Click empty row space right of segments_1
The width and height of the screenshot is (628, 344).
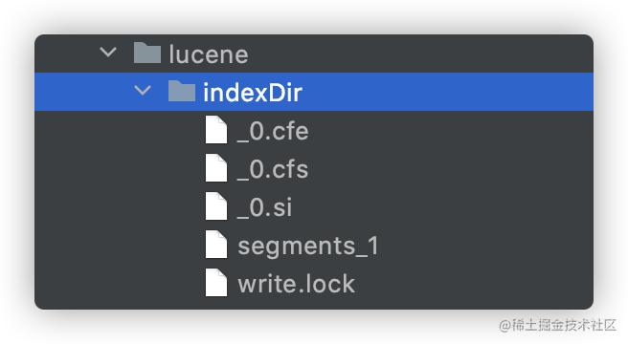pos(485,245)
